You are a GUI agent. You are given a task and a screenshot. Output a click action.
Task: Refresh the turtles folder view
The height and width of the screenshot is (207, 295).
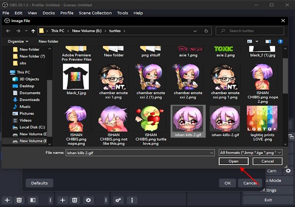coord(206,31)
